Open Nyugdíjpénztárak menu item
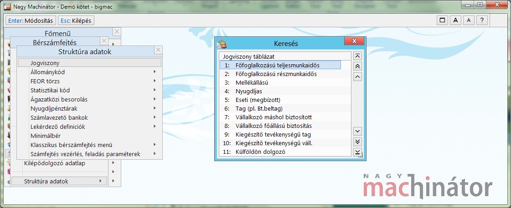 click(89, 108)
